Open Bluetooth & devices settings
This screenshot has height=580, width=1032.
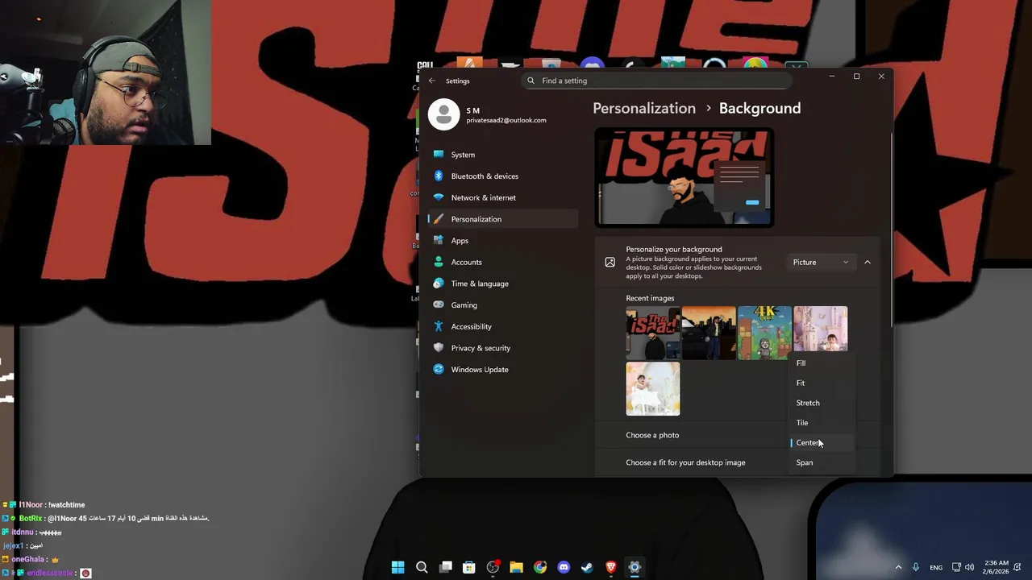click(x=503, y=176)
